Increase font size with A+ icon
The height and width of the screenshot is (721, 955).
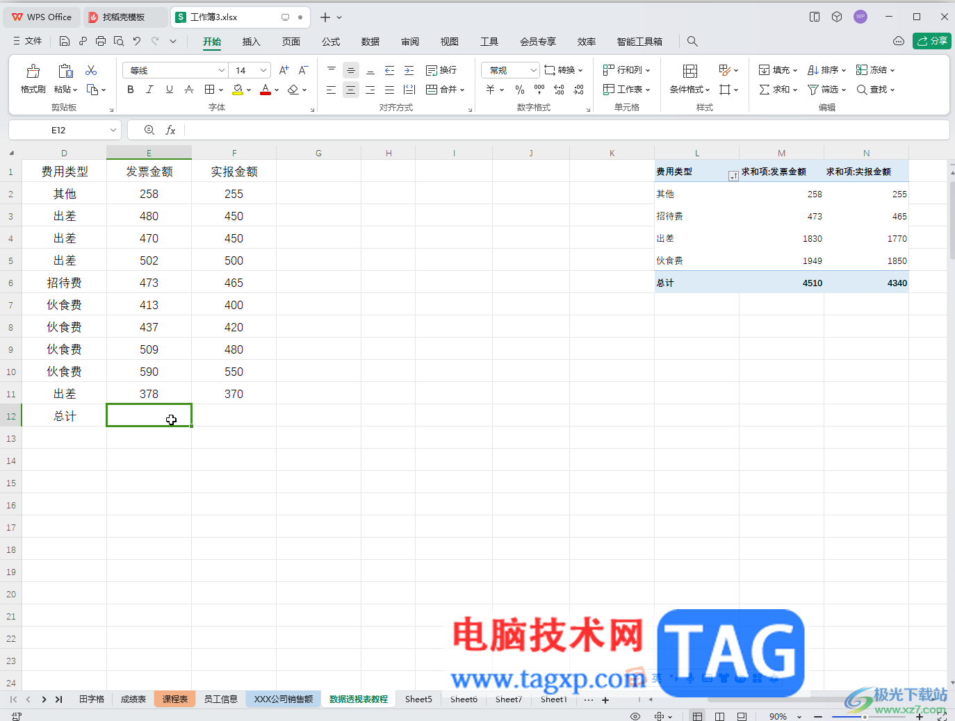[284, 70]
